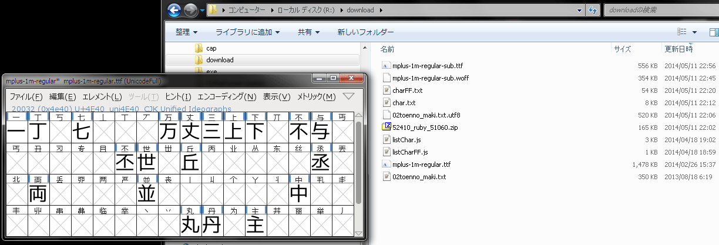Select the 中 glyph cell
This screenshot has height=245, width=719.
[299, 193]
